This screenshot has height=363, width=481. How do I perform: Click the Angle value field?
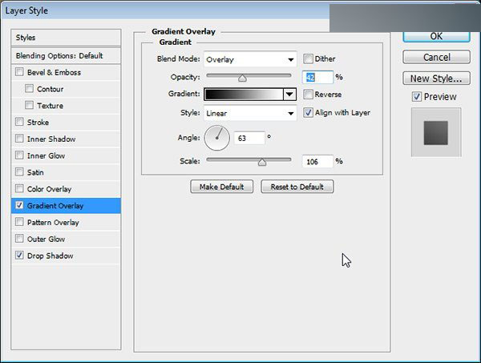[249, 138]
